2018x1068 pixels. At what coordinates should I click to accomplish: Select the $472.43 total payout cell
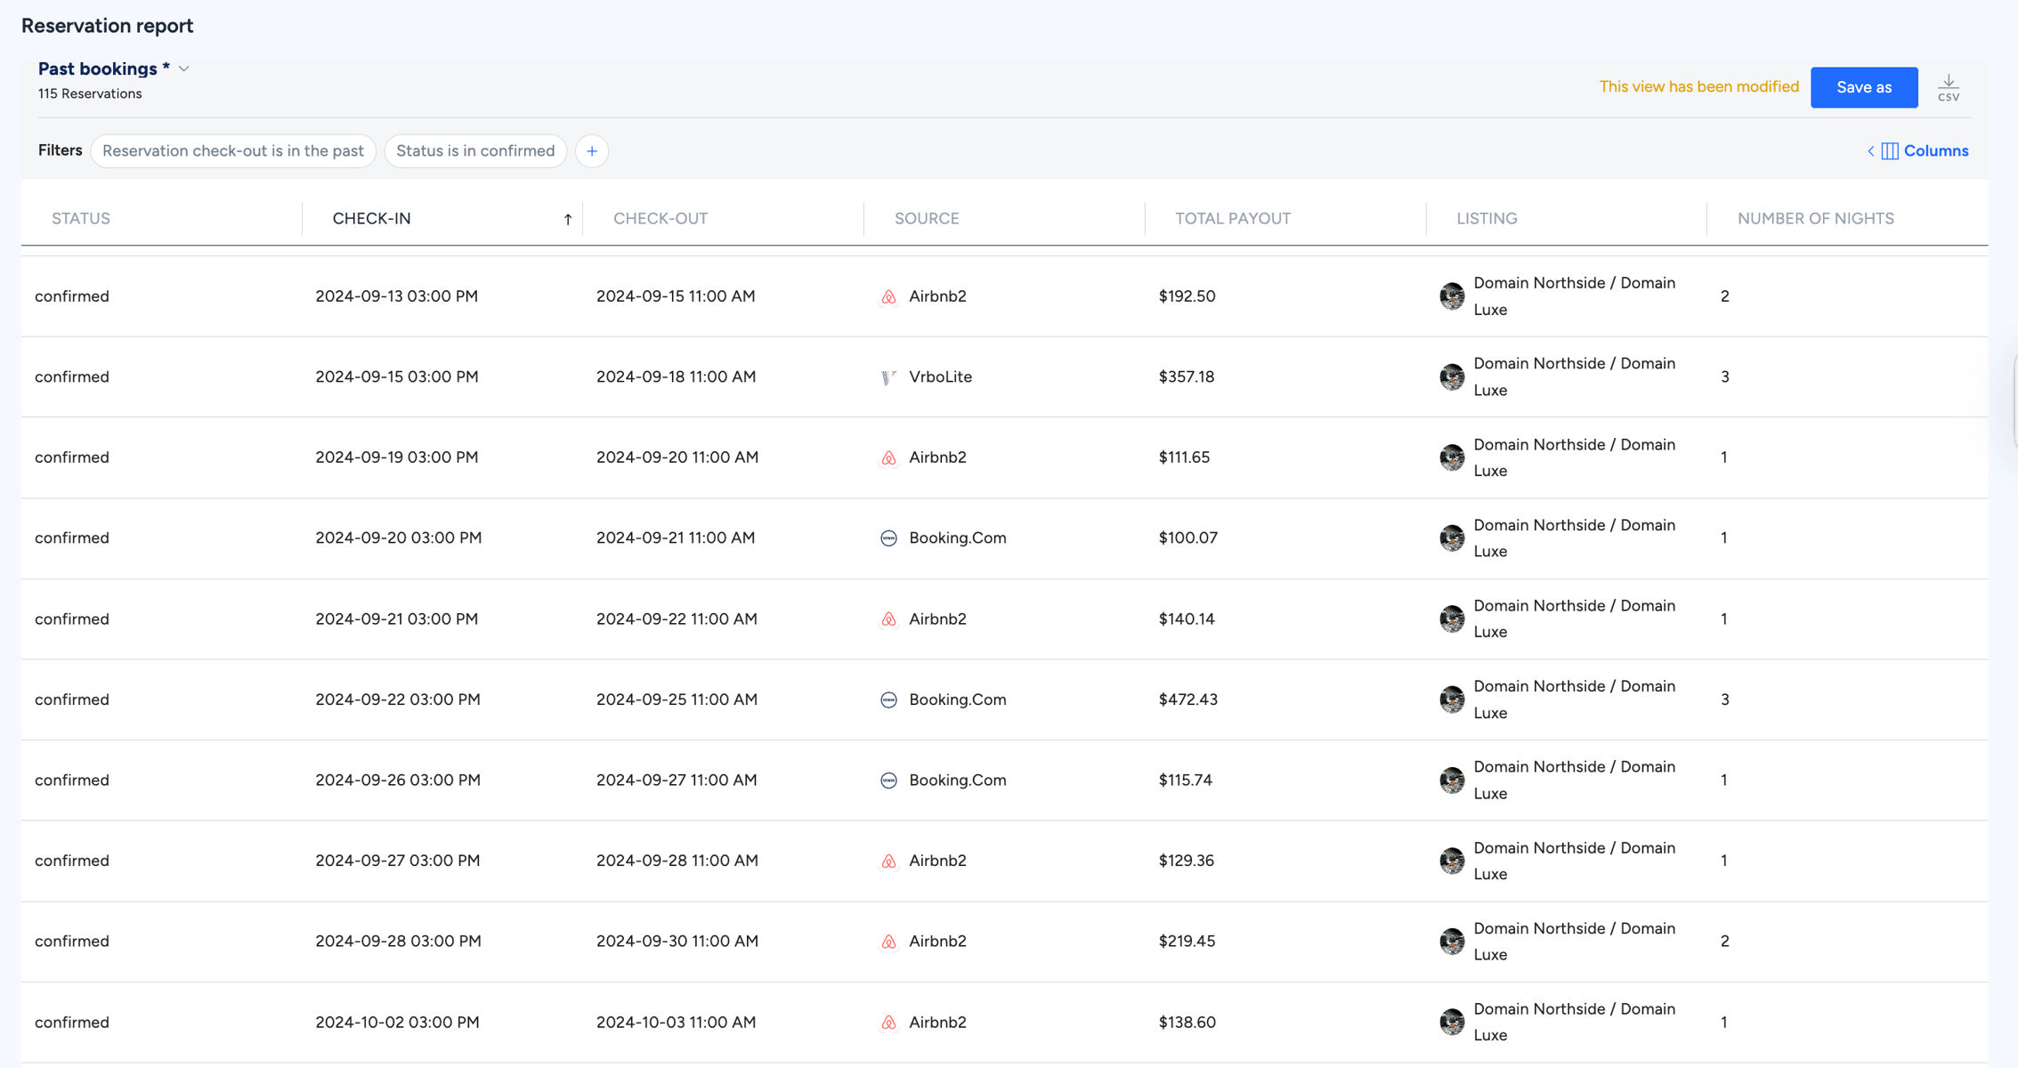[x=1187, y=700]
